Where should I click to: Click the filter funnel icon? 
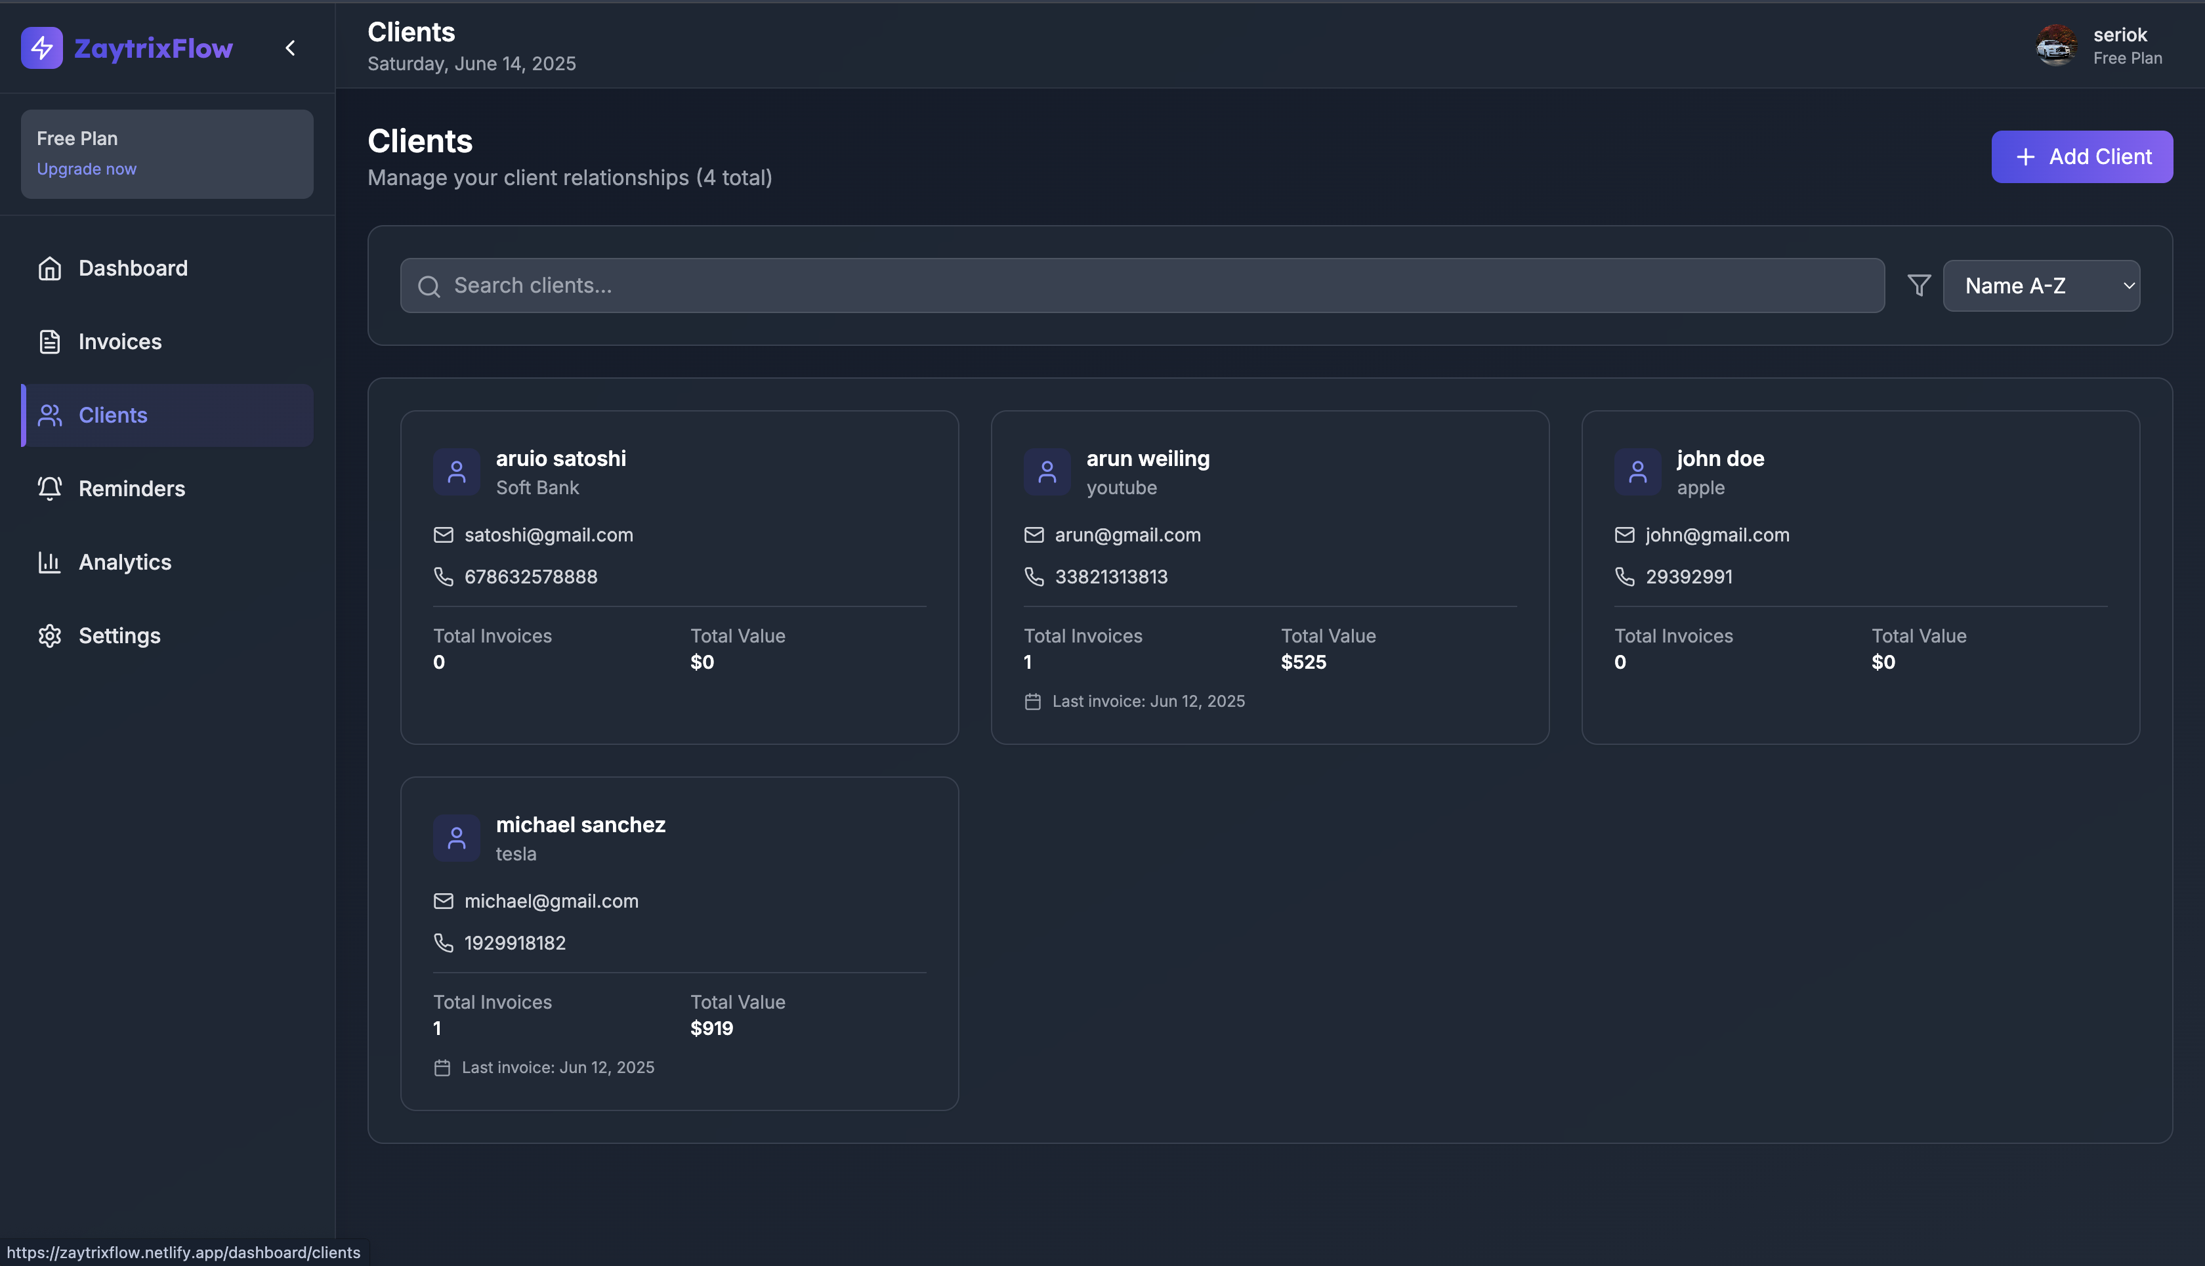[1919, 285]
